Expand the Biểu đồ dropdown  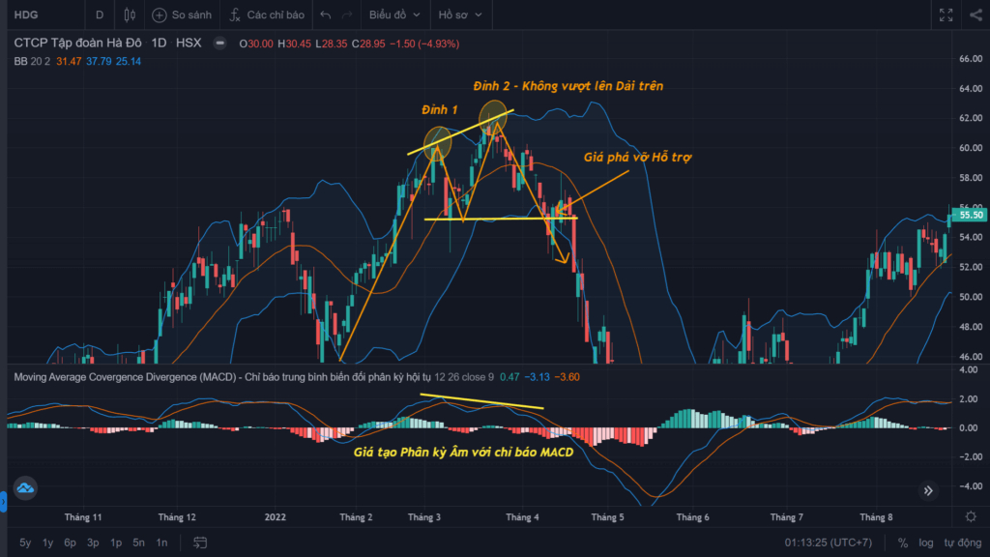[394, 15]
